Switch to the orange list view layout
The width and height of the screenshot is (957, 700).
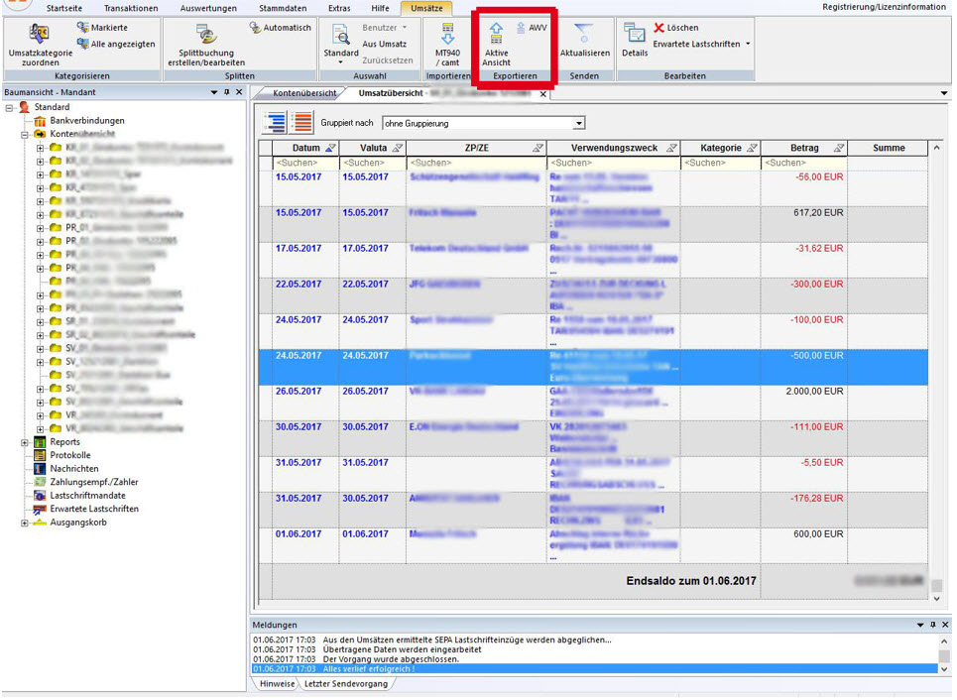point(302,122)
